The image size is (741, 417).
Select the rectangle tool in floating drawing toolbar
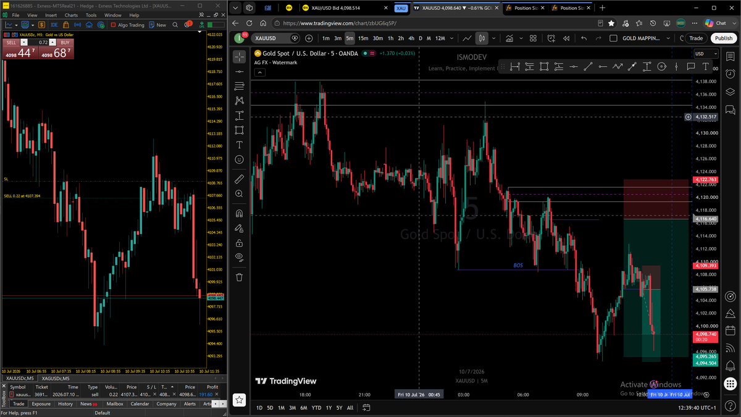click(x=544, y=67)
